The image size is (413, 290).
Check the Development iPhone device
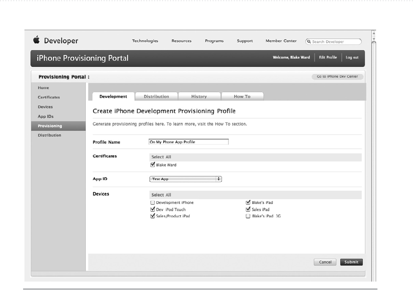point(152,203)
